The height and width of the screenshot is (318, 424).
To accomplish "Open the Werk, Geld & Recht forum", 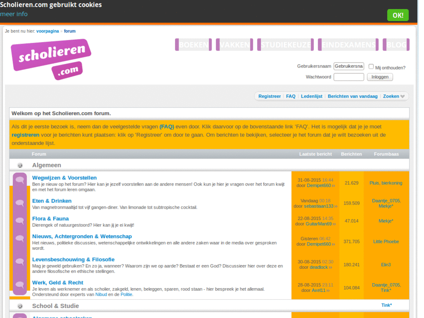I will click(58, 282).
